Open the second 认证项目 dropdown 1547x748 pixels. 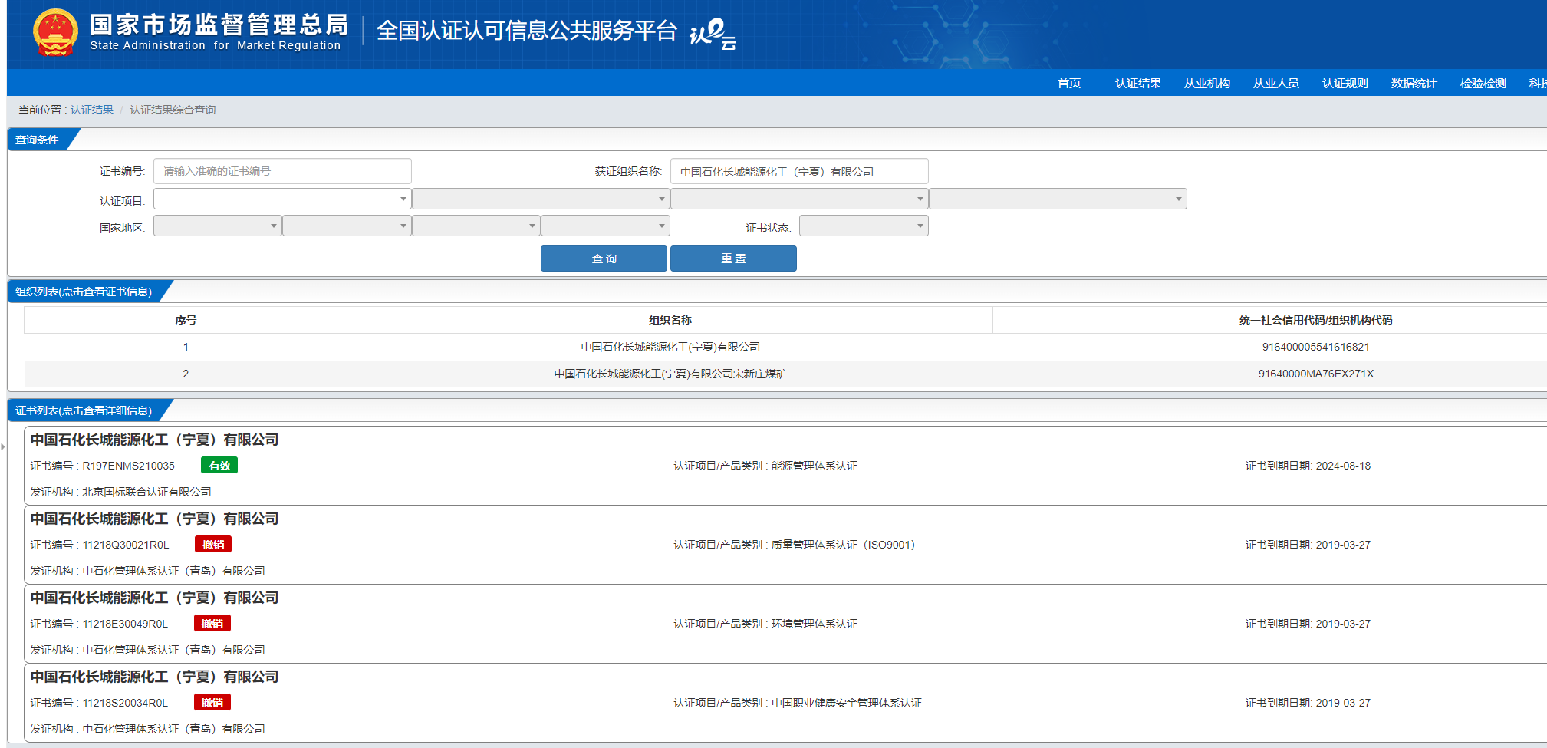pyautogui.click(x=541, y=199)
